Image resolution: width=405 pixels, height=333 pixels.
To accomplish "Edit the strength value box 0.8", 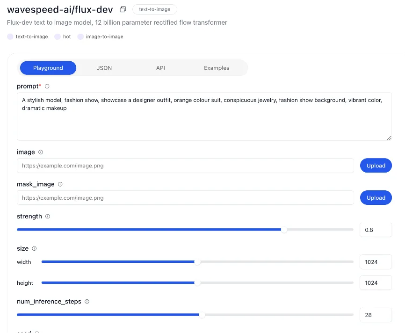I will (376, 230).
